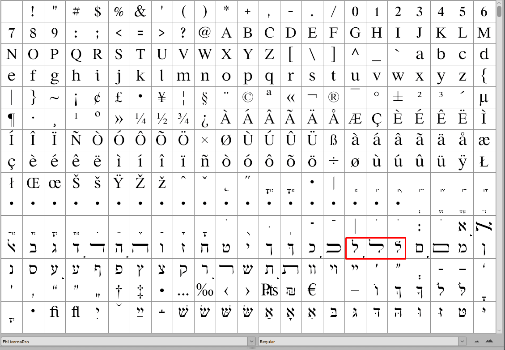Select the three-quarters ¾ glyph
Image resolution: width=505 pixels, height=350 pixels.
coord(183,119)
